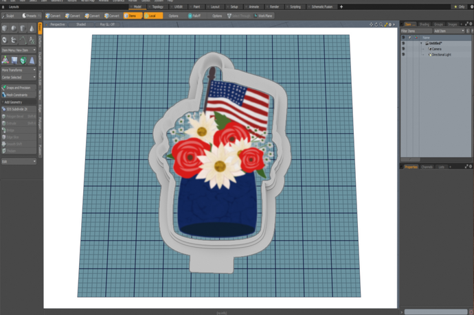474x315 pixels.
Task: Open the Presets button
Action: point(30,16)
